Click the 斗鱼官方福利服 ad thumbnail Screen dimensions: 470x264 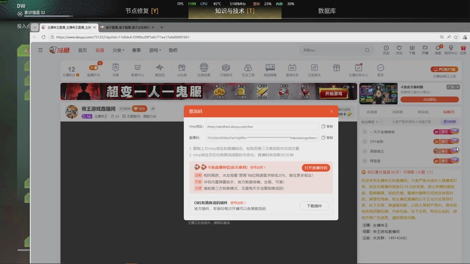coord(378,94)
